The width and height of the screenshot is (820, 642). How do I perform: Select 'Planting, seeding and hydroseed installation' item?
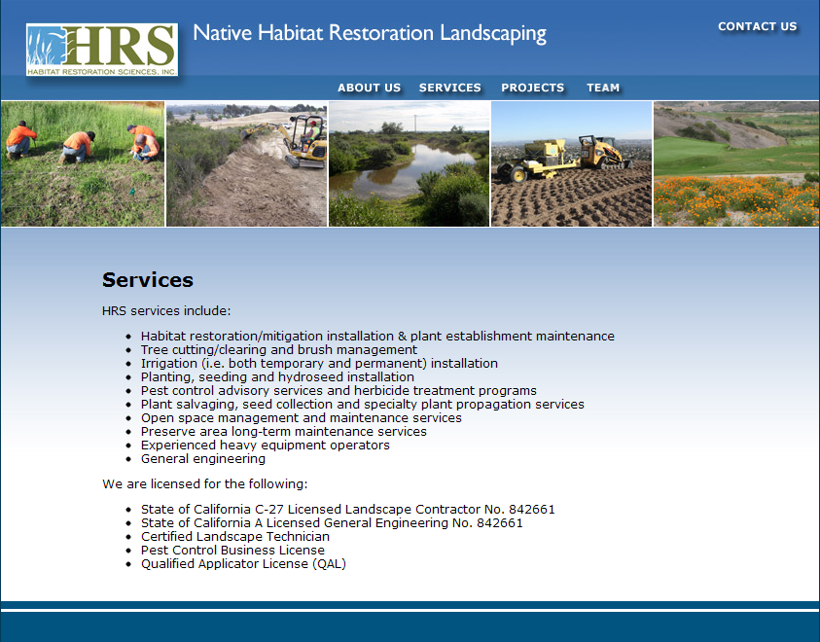[x=277, y=376]
